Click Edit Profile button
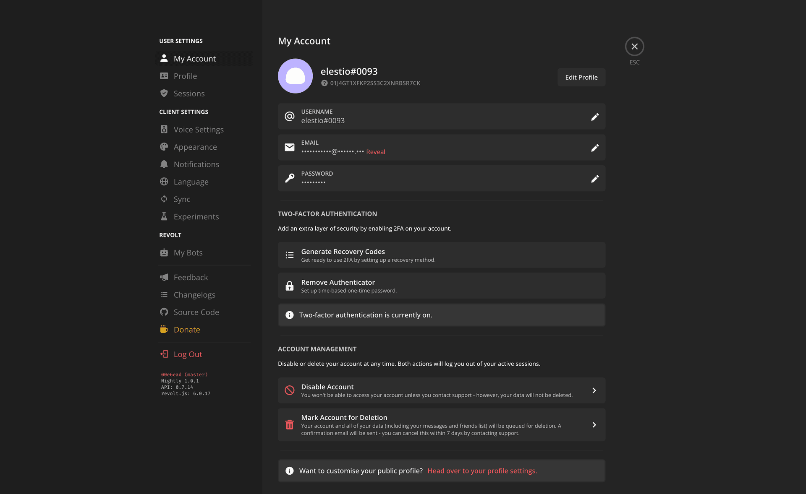This screenshot has width=806, height=494. tap(581, 77)
